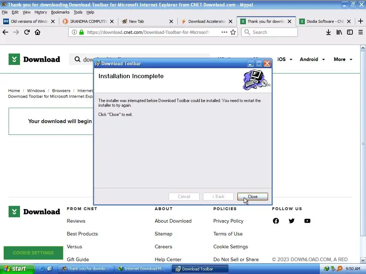This screenshot has height=274, width=366.
Task: Expand the iOS dropdown in site nav
Action: 285,60
